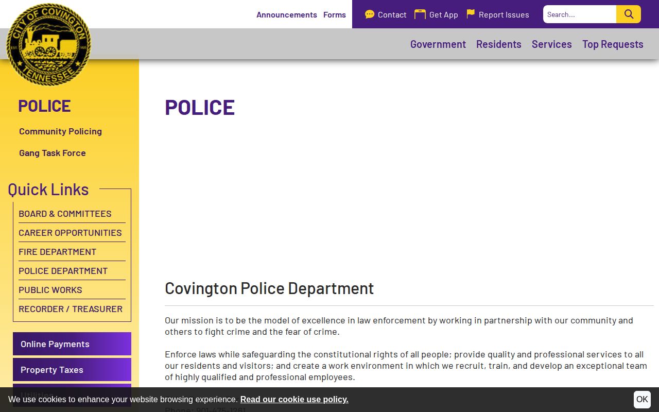Viewport: 659px width, 412px height.
Task: Go to Community Policing page
Action: pyautogui.click(x=60, y=131)
